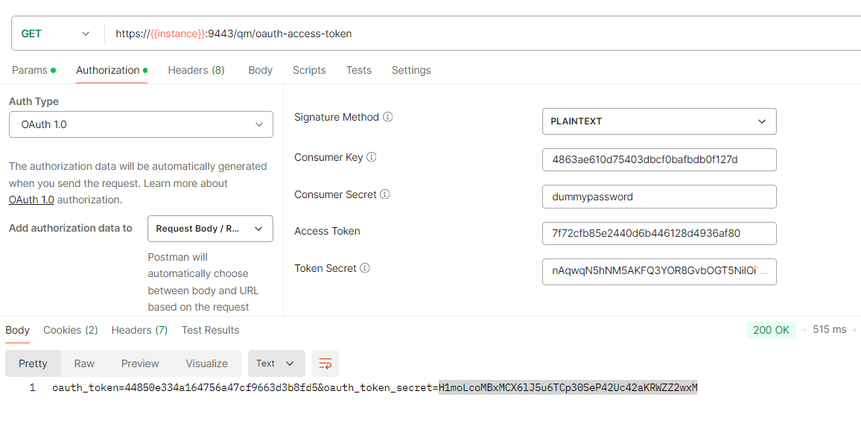Click the Access Token input field
This screenshot has height=429, width=861.
click(658, 233)
